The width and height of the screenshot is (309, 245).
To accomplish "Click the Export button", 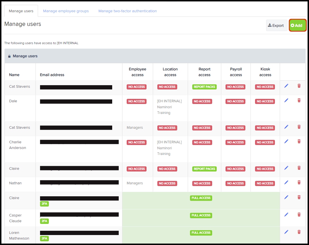I will point(276,25).
